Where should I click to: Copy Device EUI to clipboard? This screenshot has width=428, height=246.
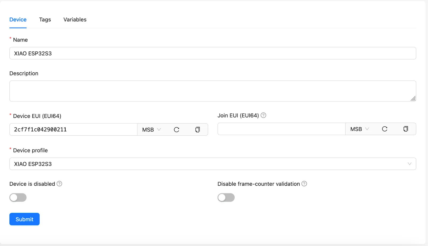[197, 130]
